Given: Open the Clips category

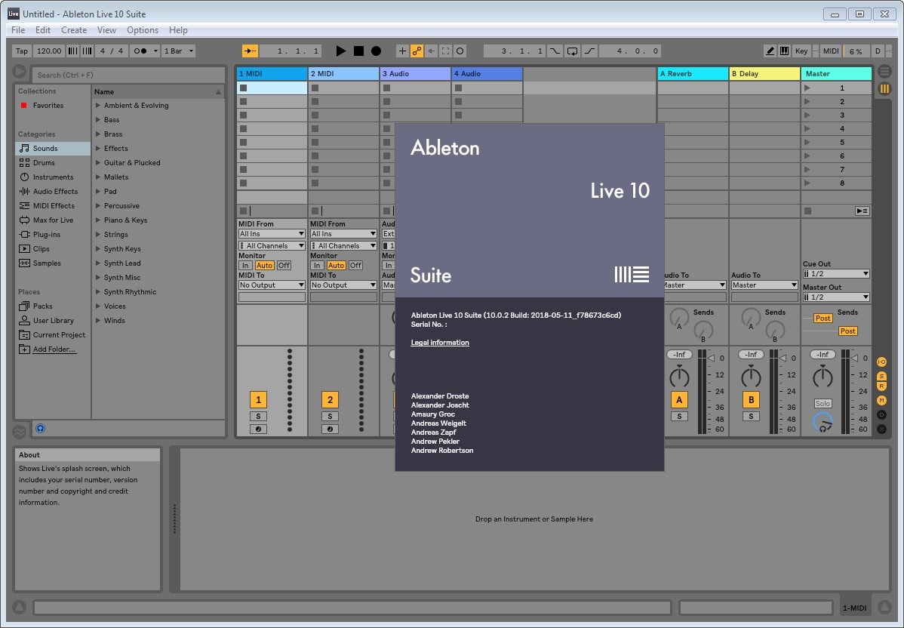Looking at the screenshot, I should point(53,249).
